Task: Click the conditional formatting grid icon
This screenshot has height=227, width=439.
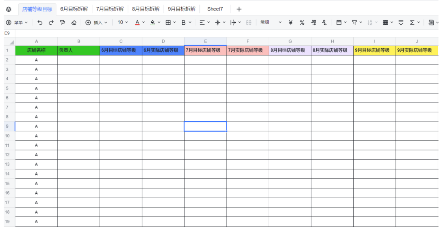Action: (385, 23)
